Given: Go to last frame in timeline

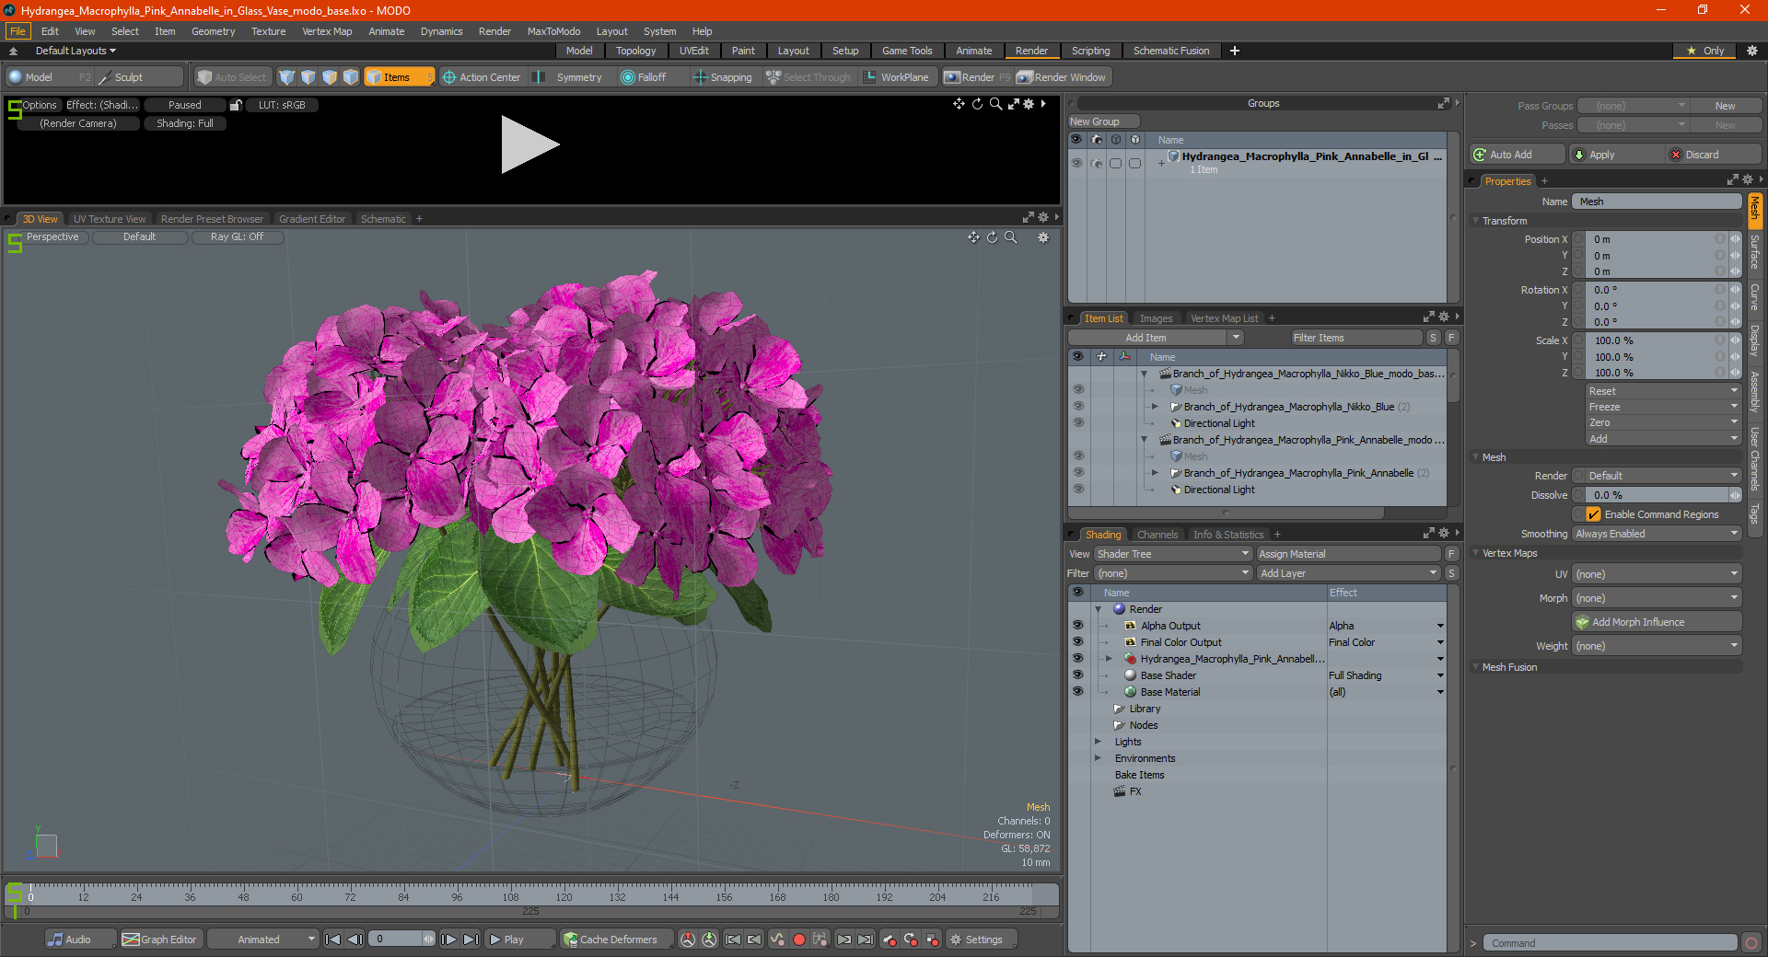Looking at the screenshot, I should coord(471,940).
